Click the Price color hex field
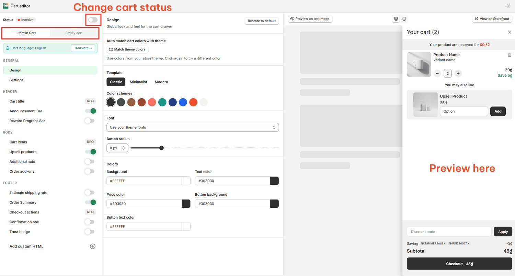The image size is (515, 276). click(x=144, y=204)
